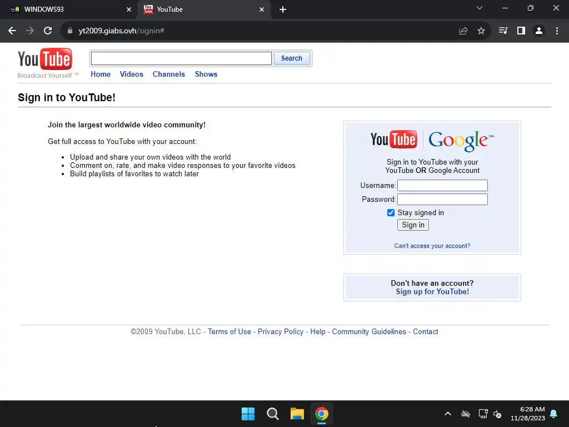Viewport: 569px width, 427px height.
Task: Close the YouTube tab
Action: point(262,9)
